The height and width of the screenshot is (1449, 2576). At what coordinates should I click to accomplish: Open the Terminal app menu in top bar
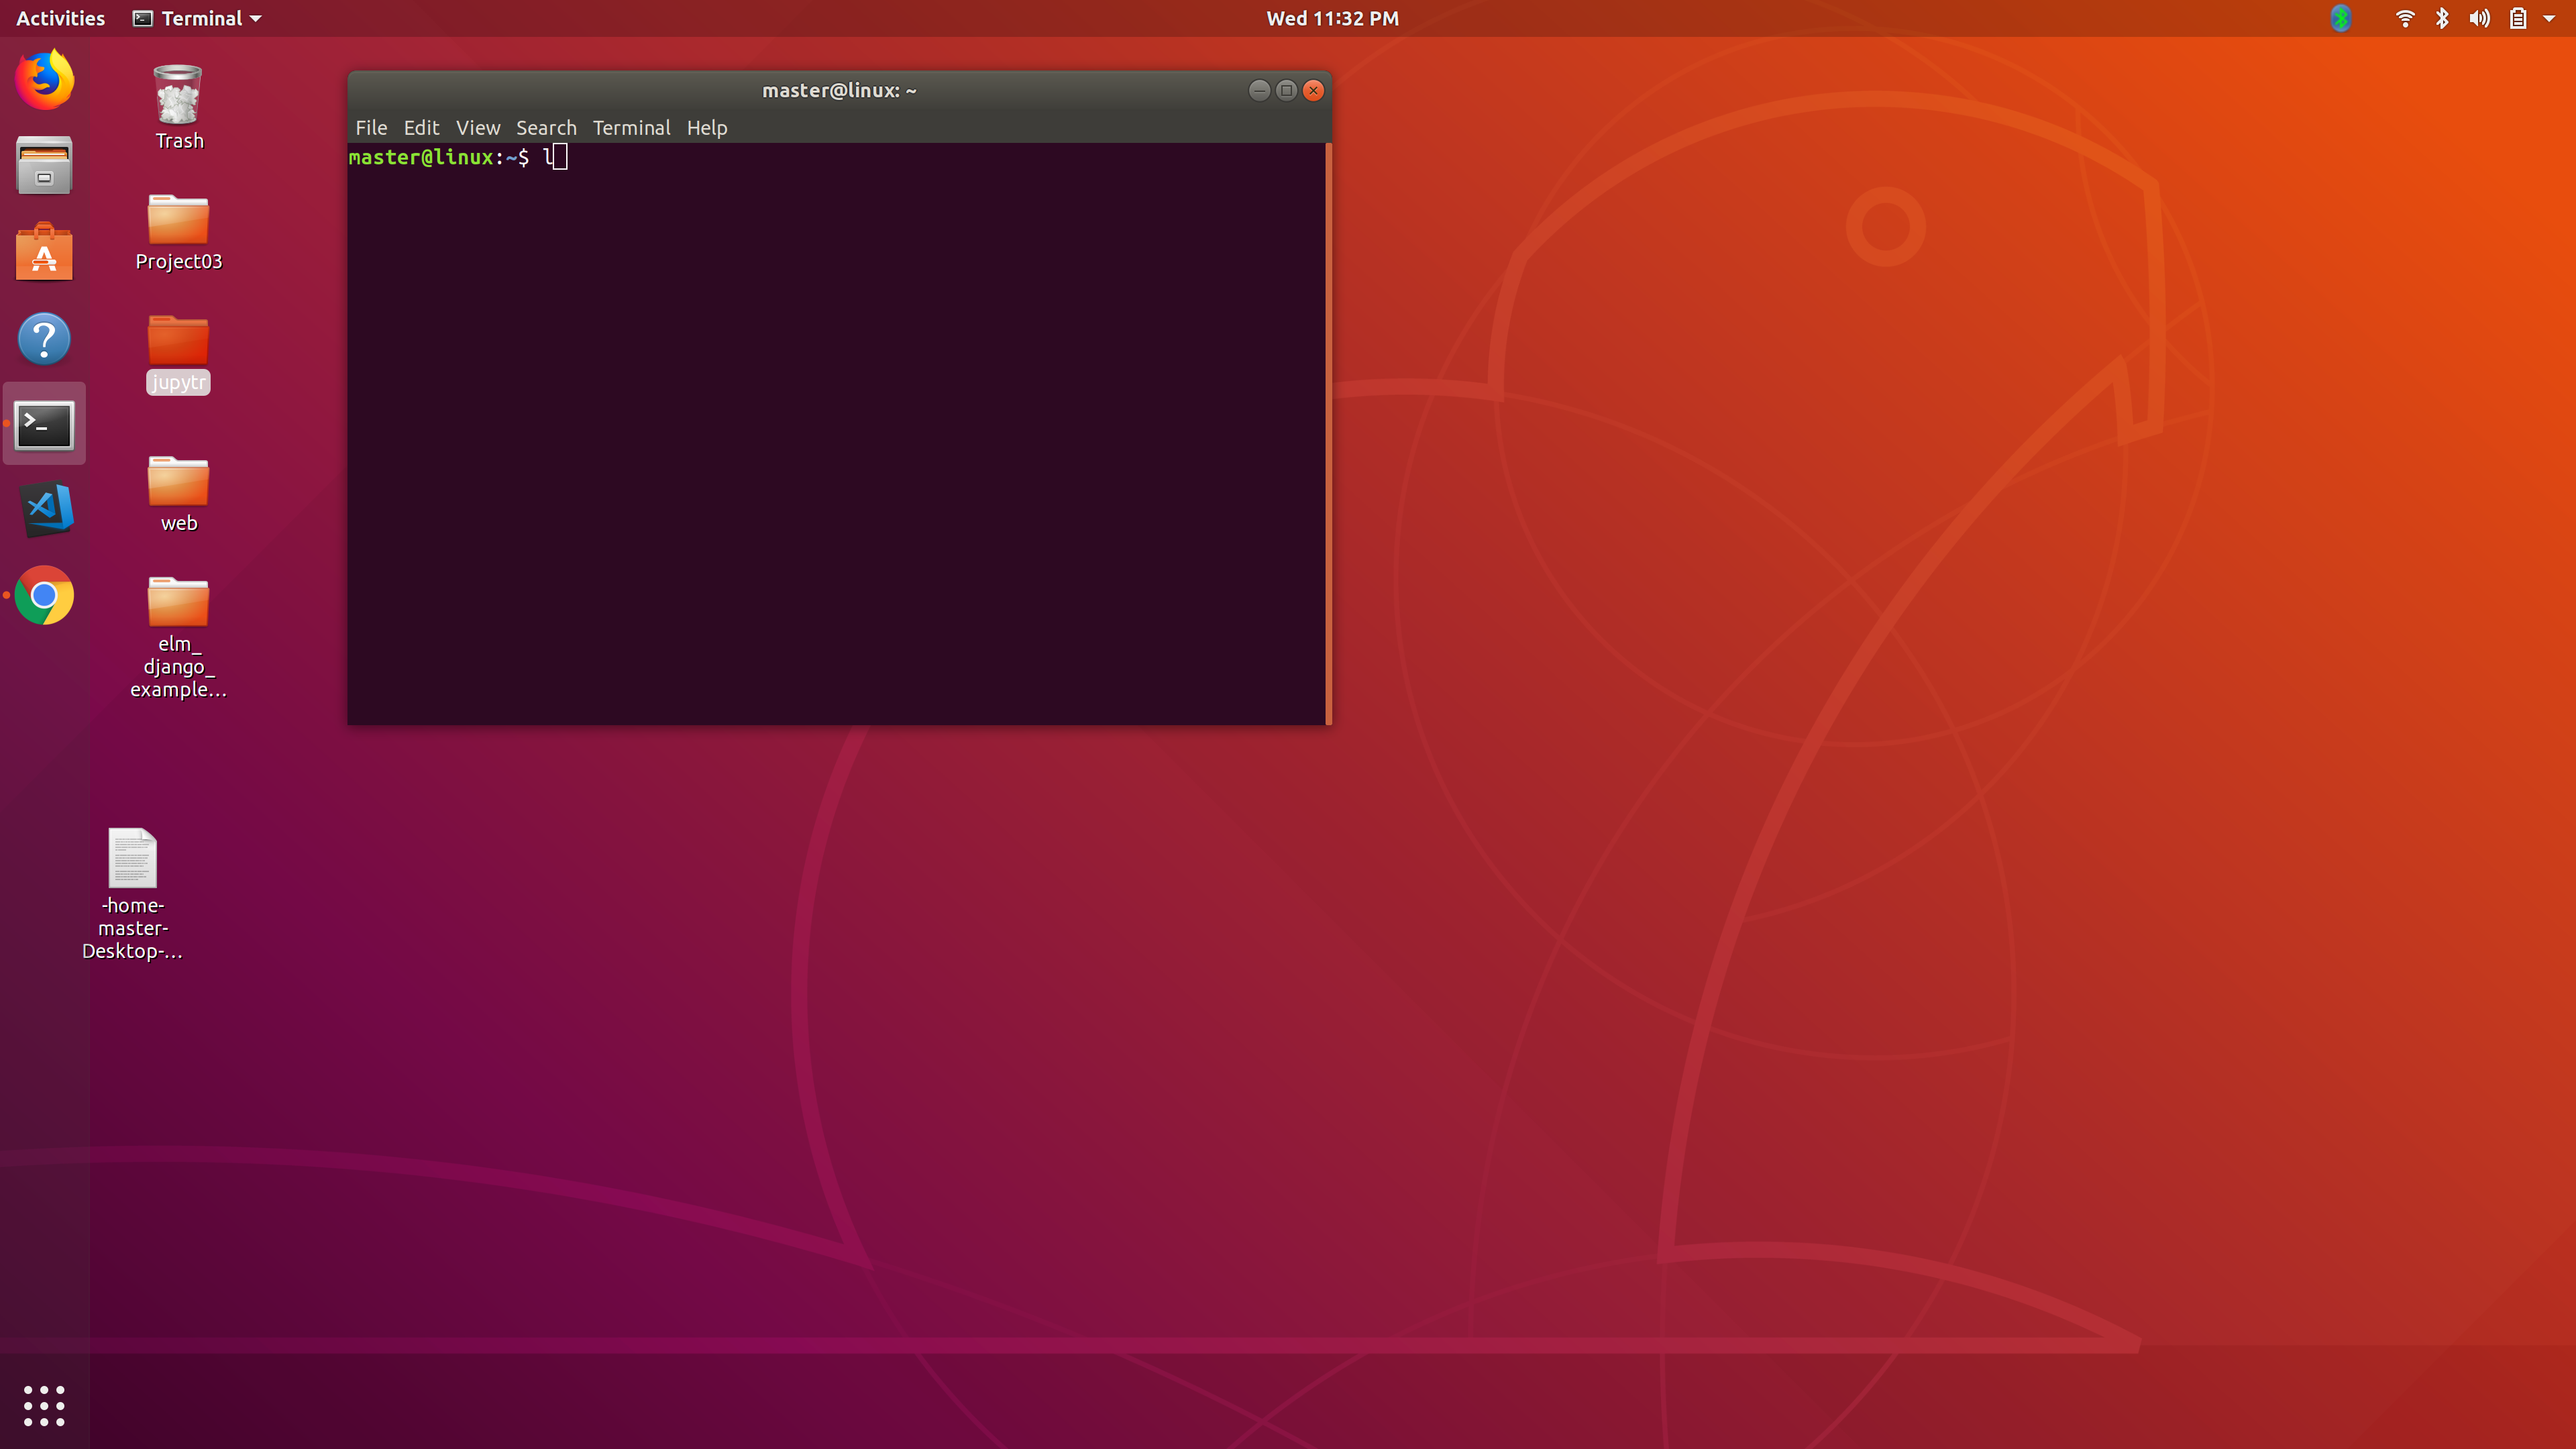point(197,18)
